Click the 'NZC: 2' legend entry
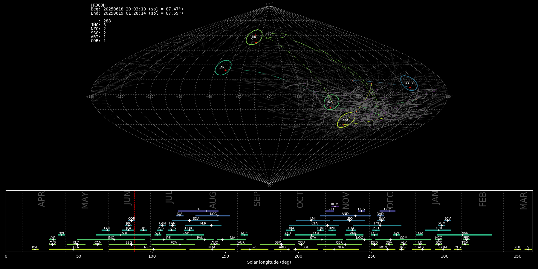This screenshot has width=538, height=269. pos(98,29)
